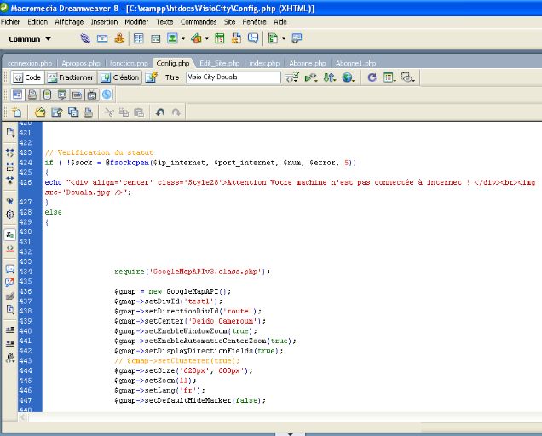
Task: Click the Apply Comment icon in coding toolbar
Action: tap(10, 269)
